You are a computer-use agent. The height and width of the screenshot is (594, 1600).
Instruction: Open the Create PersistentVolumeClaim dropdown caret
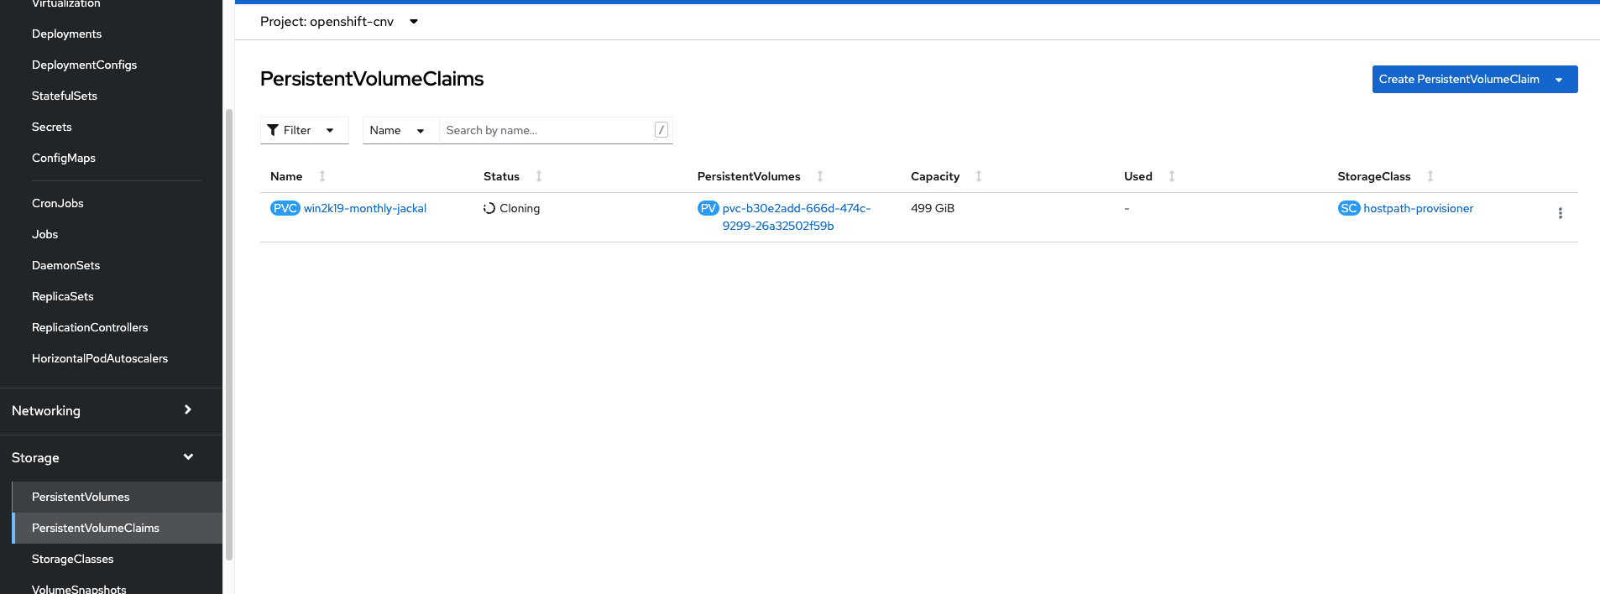pos(1559,80)
